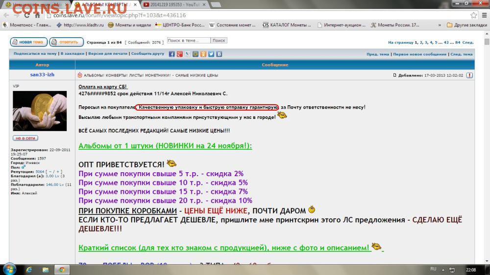Close the YouTube tab
The width and height of the screenshot is (490, 275).
coord(204,5)
